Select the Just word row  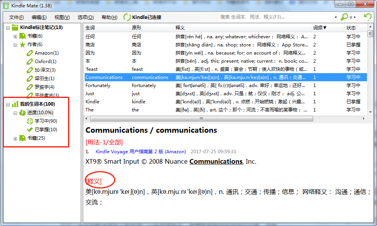[x=225, y=94]
